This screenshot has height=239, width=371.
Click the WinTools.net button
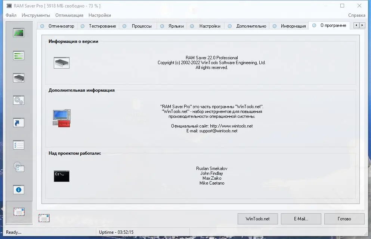(x=257, y=219)
